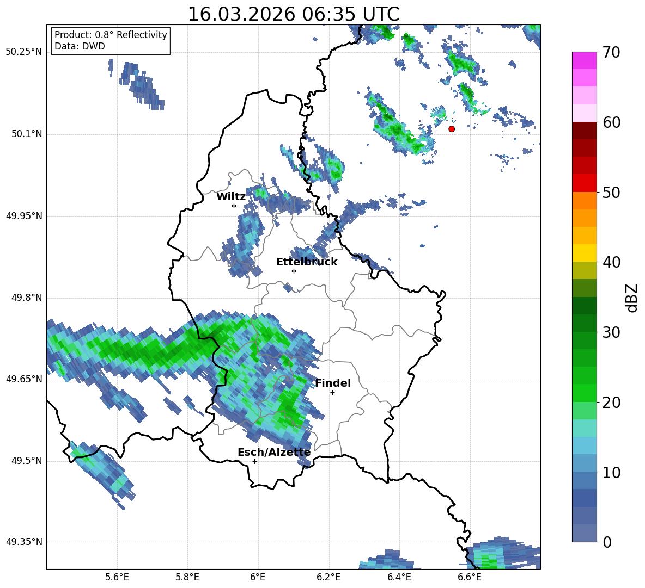The image size is (645, 588).
Task: Click the colorbar tick value 70
Action: (611, 53)
